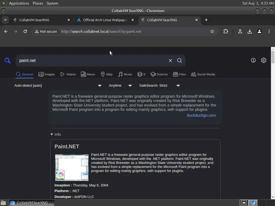Click the SearXNG logo magnifier
The width and height of the screenshot is (275, 206).
pos(8,60)
